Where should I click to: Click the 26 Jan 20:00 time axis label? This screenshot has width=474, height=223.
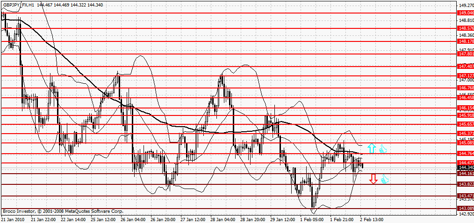click(x=164, y=220)
